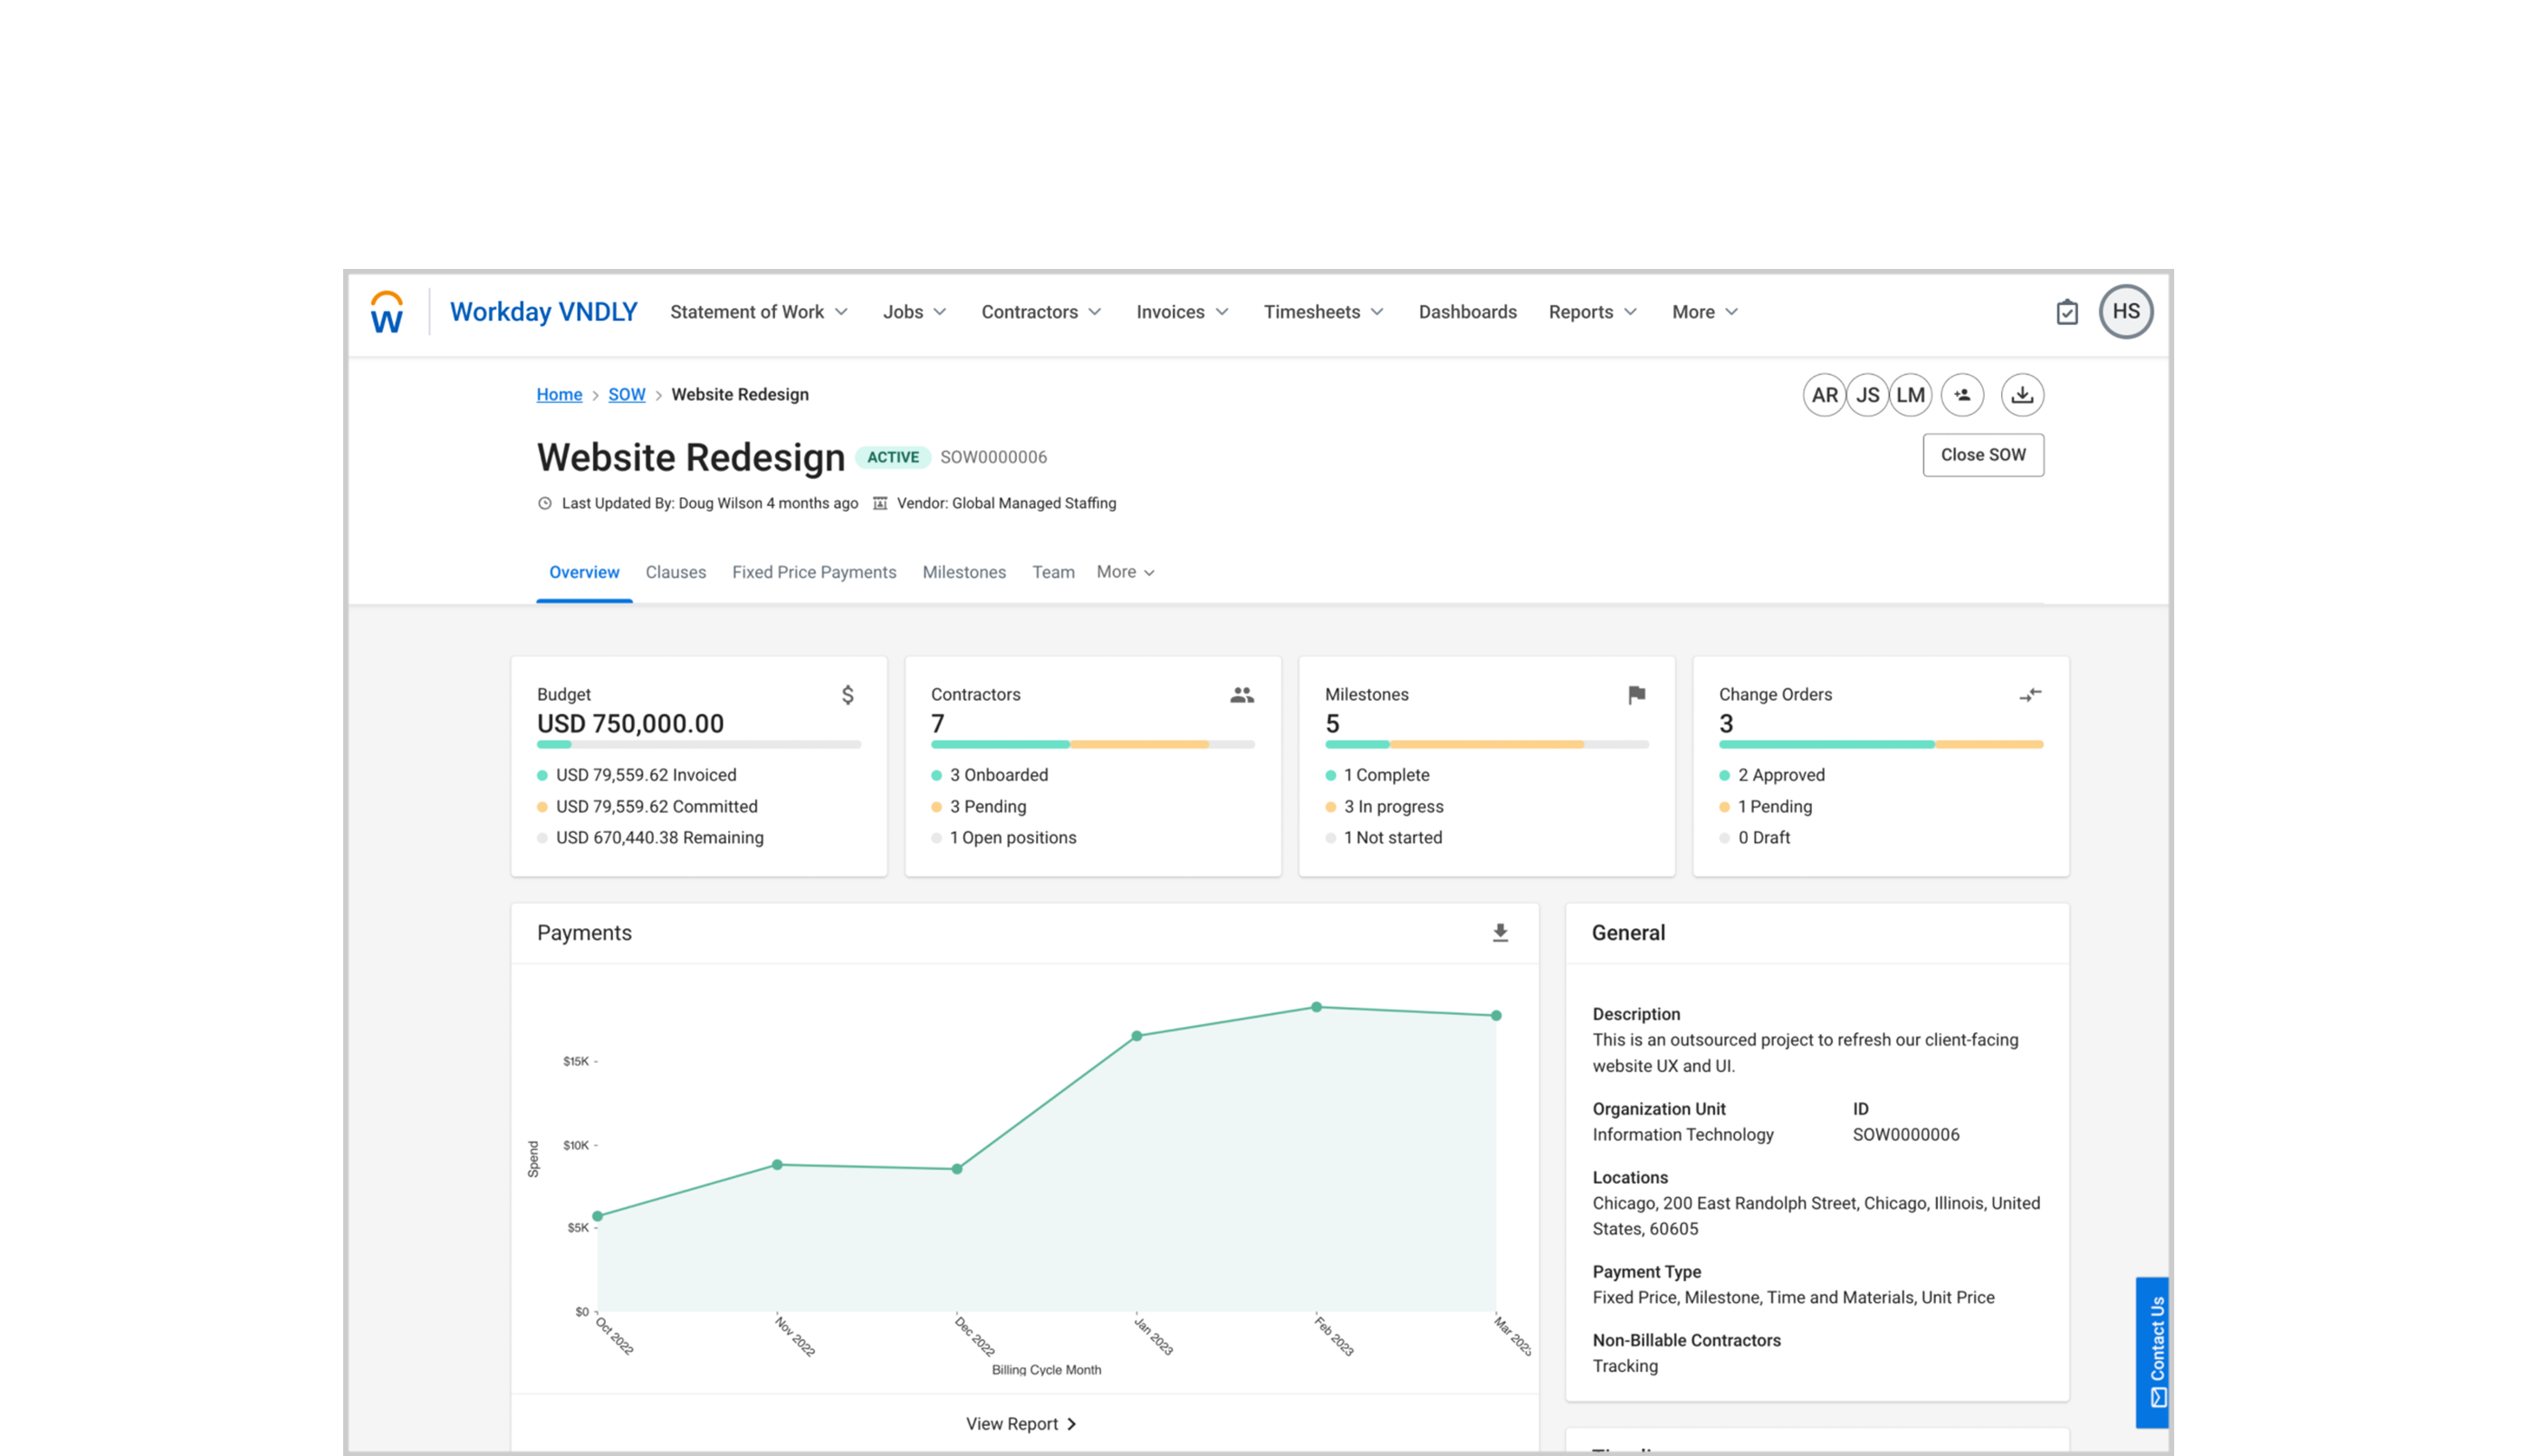The image size is (2521, 1456).
Task: Click the Nov 2022 data point on chart
Action: 777,1165
